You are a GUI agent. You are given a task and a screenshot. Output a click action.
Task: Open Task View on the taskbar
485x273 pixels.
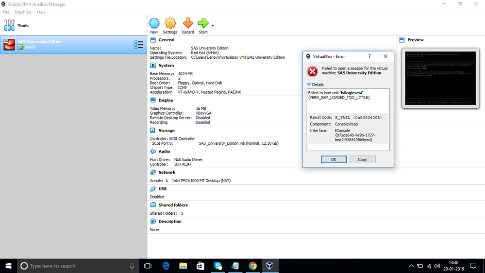tap(148, 266)
